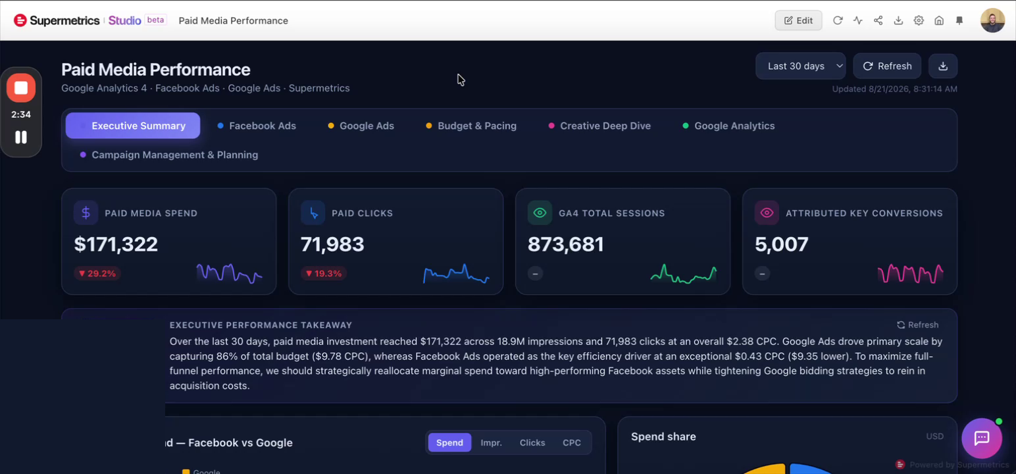Screen dimensions: 1016x474
Task: Open the chat bubble support widget
Action: coord(982,438)
